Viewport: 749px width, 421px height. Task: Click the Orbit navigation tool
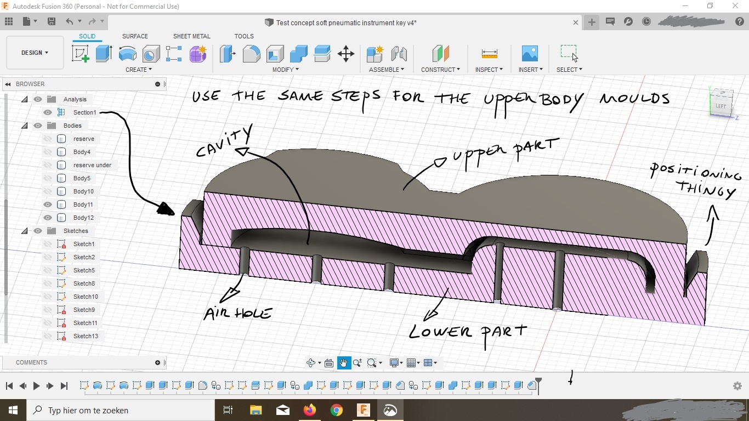click(x=311, y=363)
